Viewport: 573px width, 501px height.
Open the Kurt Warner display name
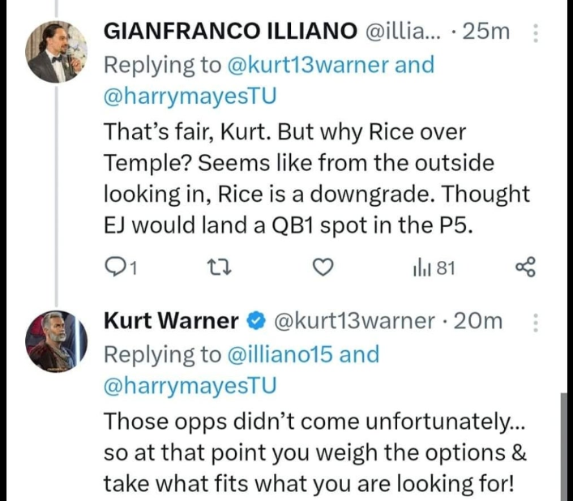171,322
